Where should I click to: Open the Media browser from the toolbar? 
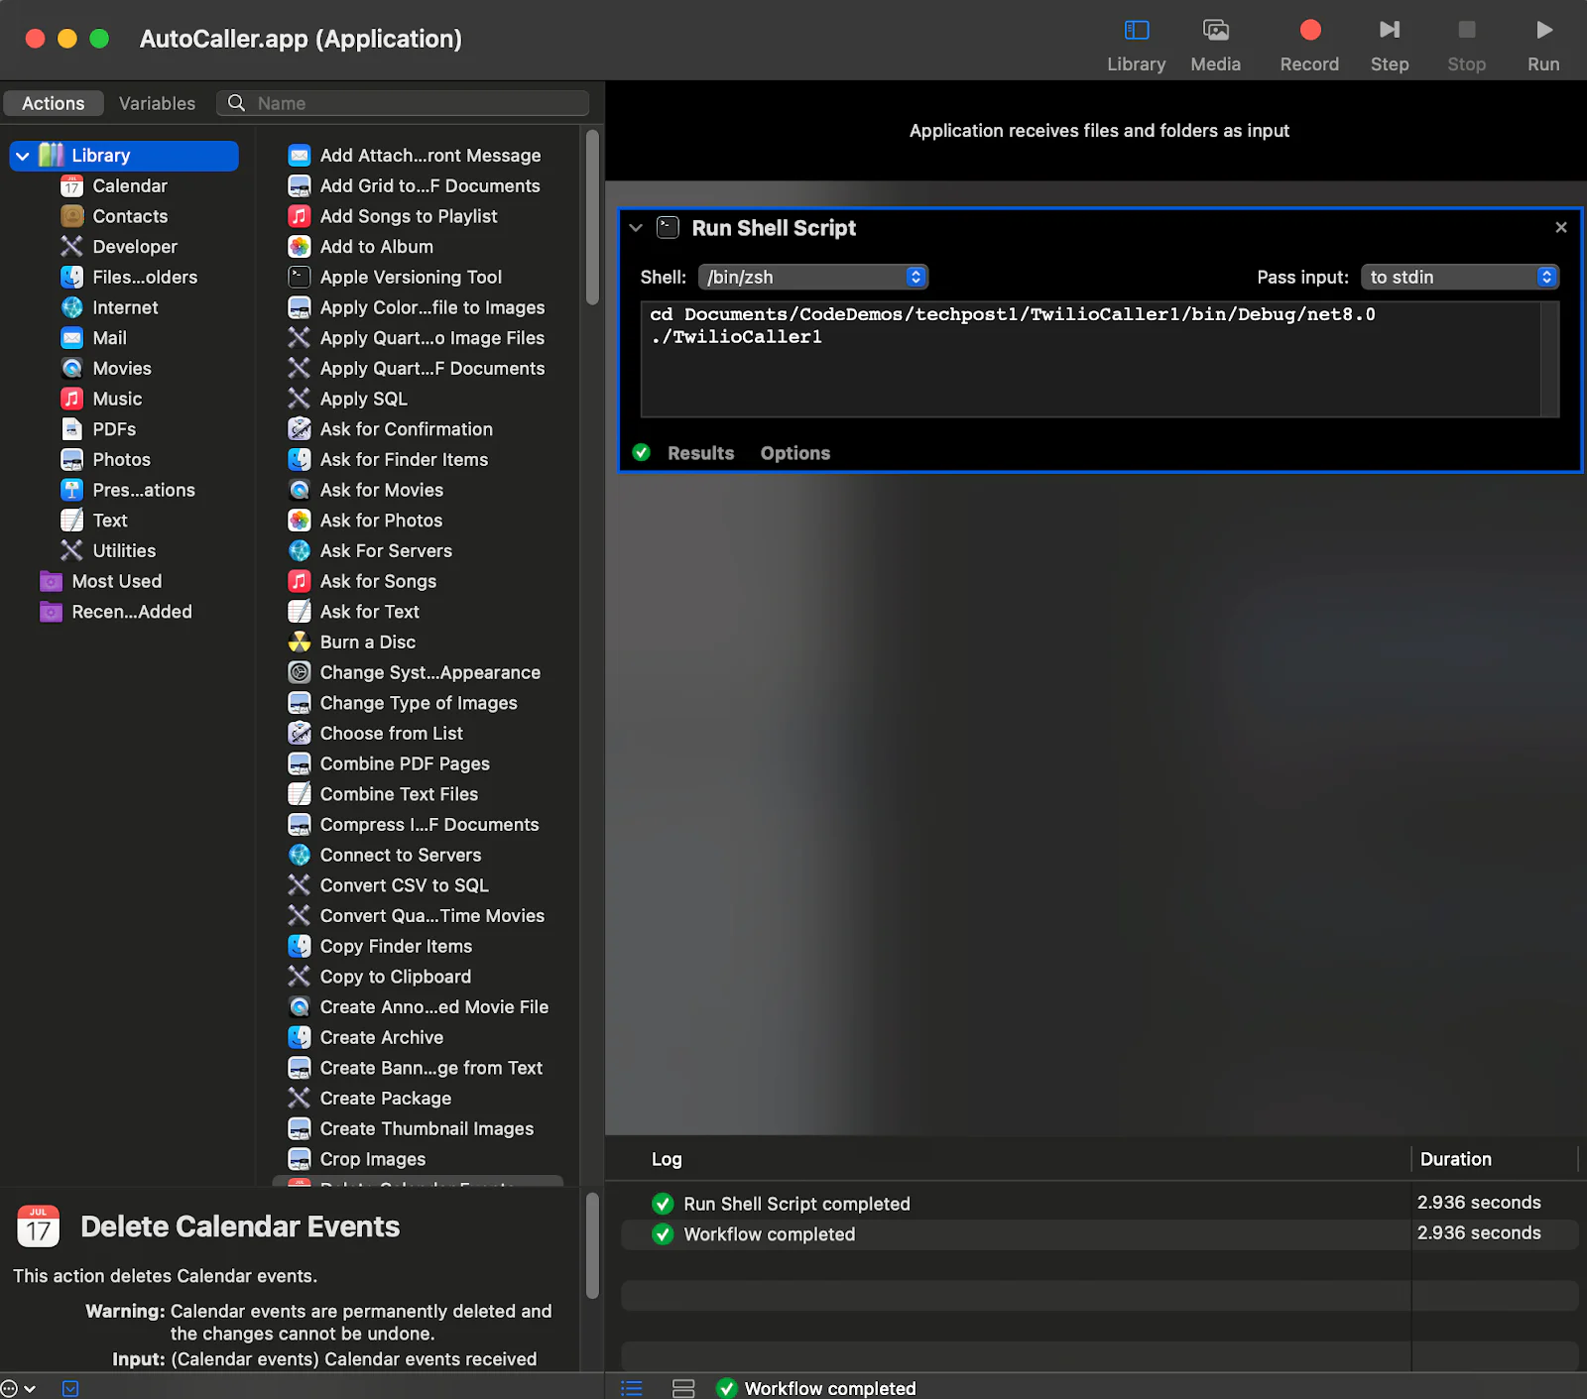1215,30
